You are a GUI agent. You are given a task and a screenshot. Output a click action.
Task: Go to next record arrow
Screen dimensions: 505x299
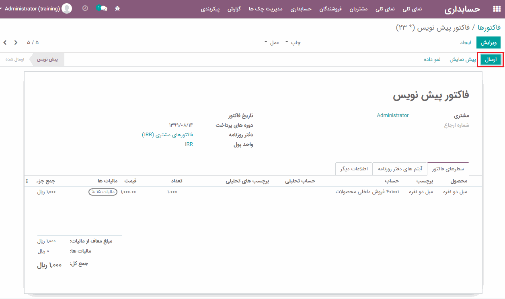[16, 42]
